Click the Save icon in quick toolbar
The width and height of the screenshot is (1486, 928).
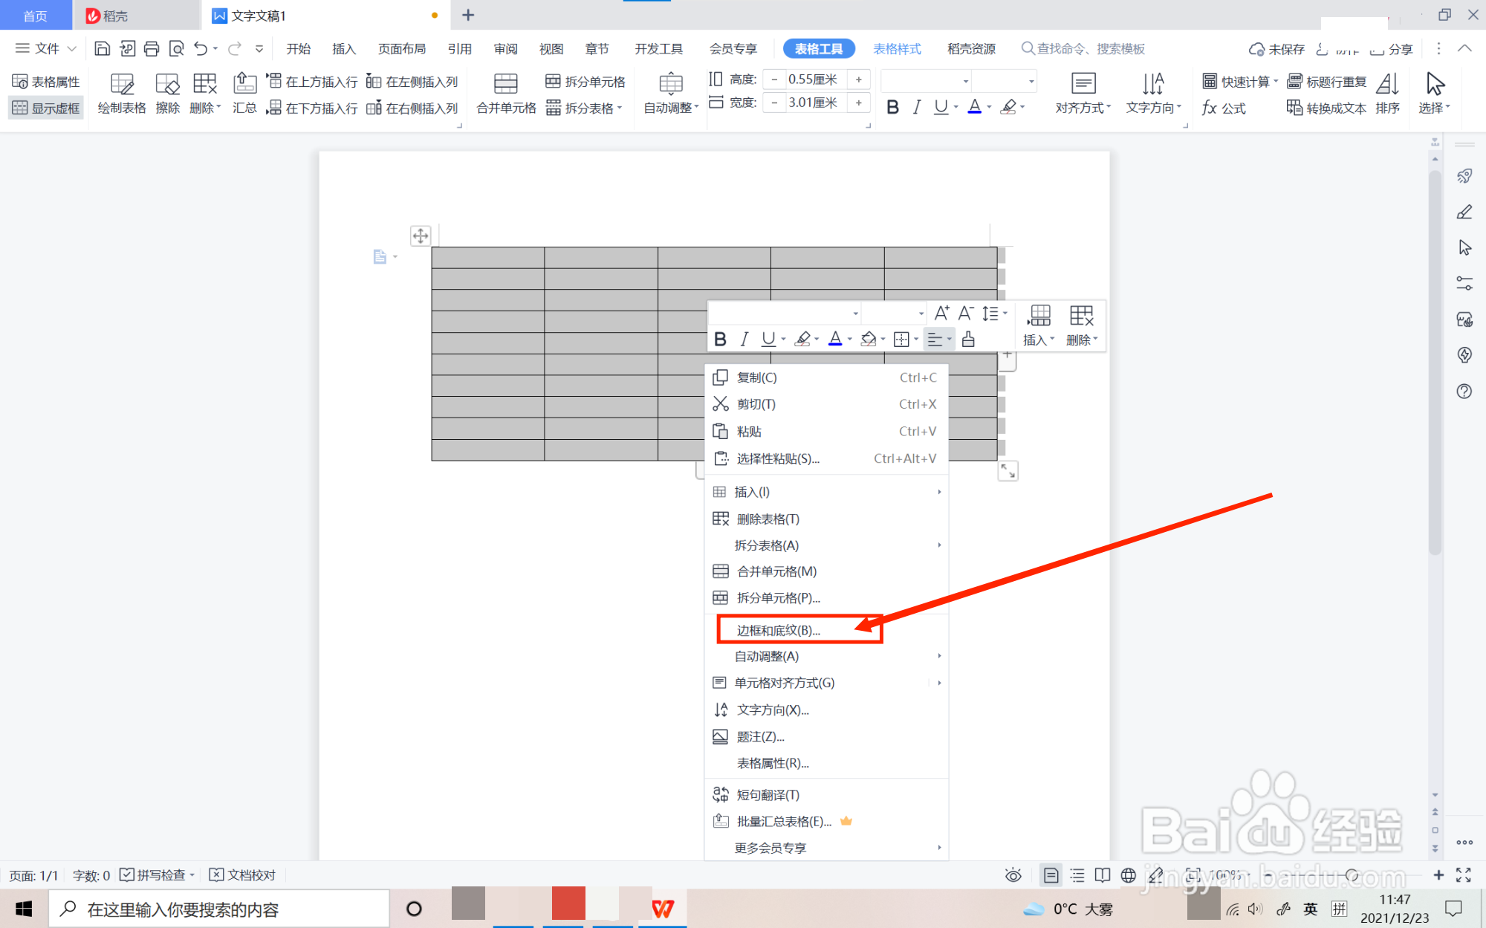click(103, 49)
